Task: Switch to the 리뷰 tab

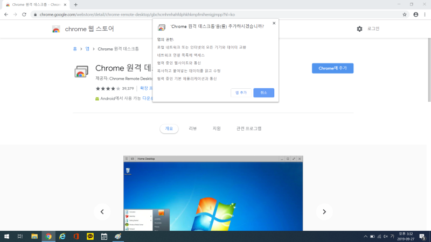Action: pyautogui.click(x=193, y=129)
